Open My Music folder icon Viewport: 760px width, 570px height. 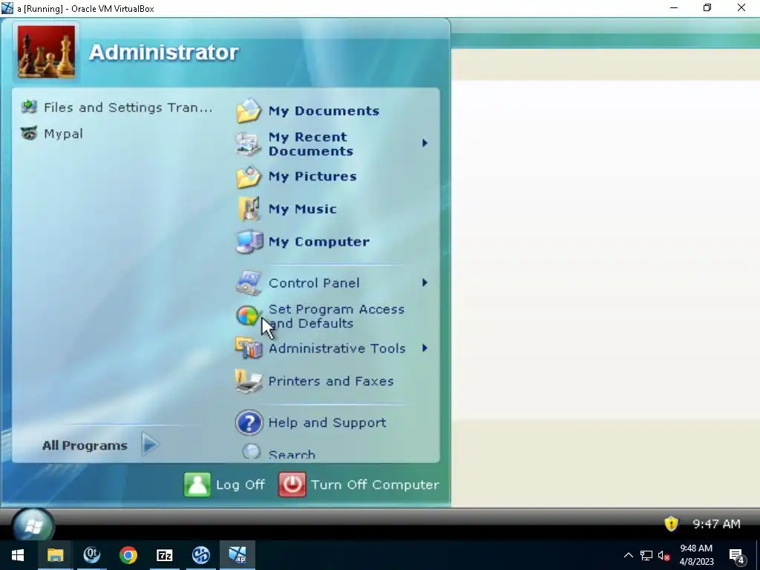click(249, 209)
